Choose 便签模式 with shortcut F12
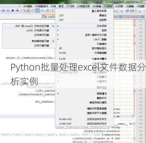The image size is (146, 143). point(84,20)
